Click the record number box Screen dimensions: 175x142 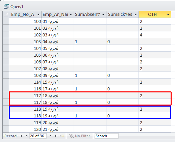coord(38,136)
